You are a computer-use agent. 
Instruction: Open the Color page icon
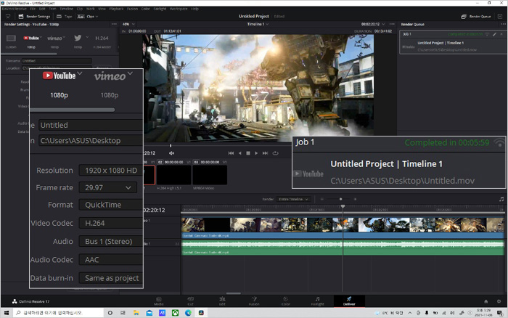pyautogui.click(x=286, y=298)
